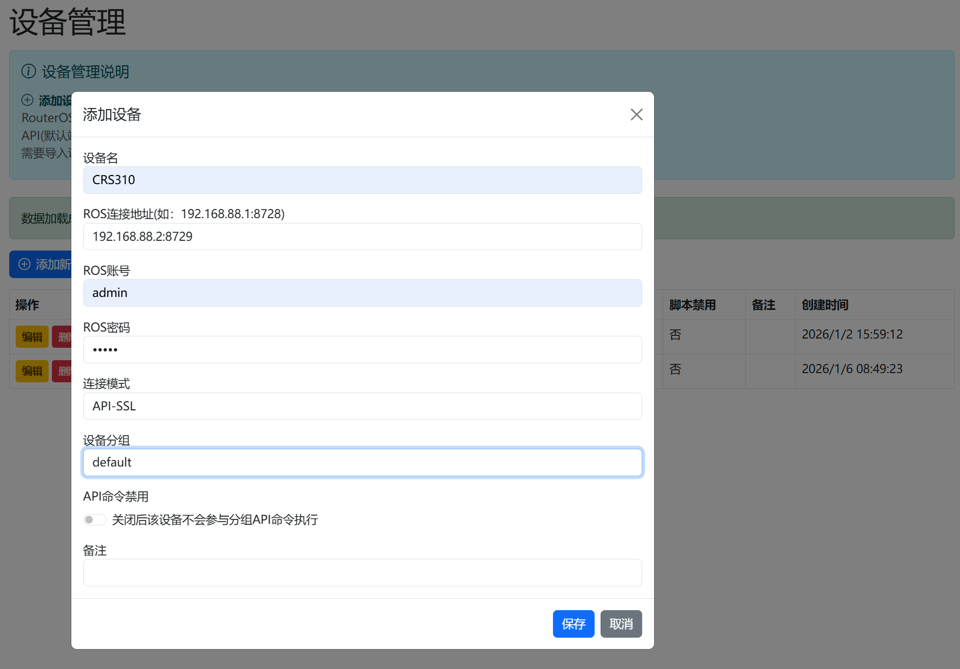Click the 保存 button
Image resolution: width=960 pixels, height=669 pixels.
[573, 624]
